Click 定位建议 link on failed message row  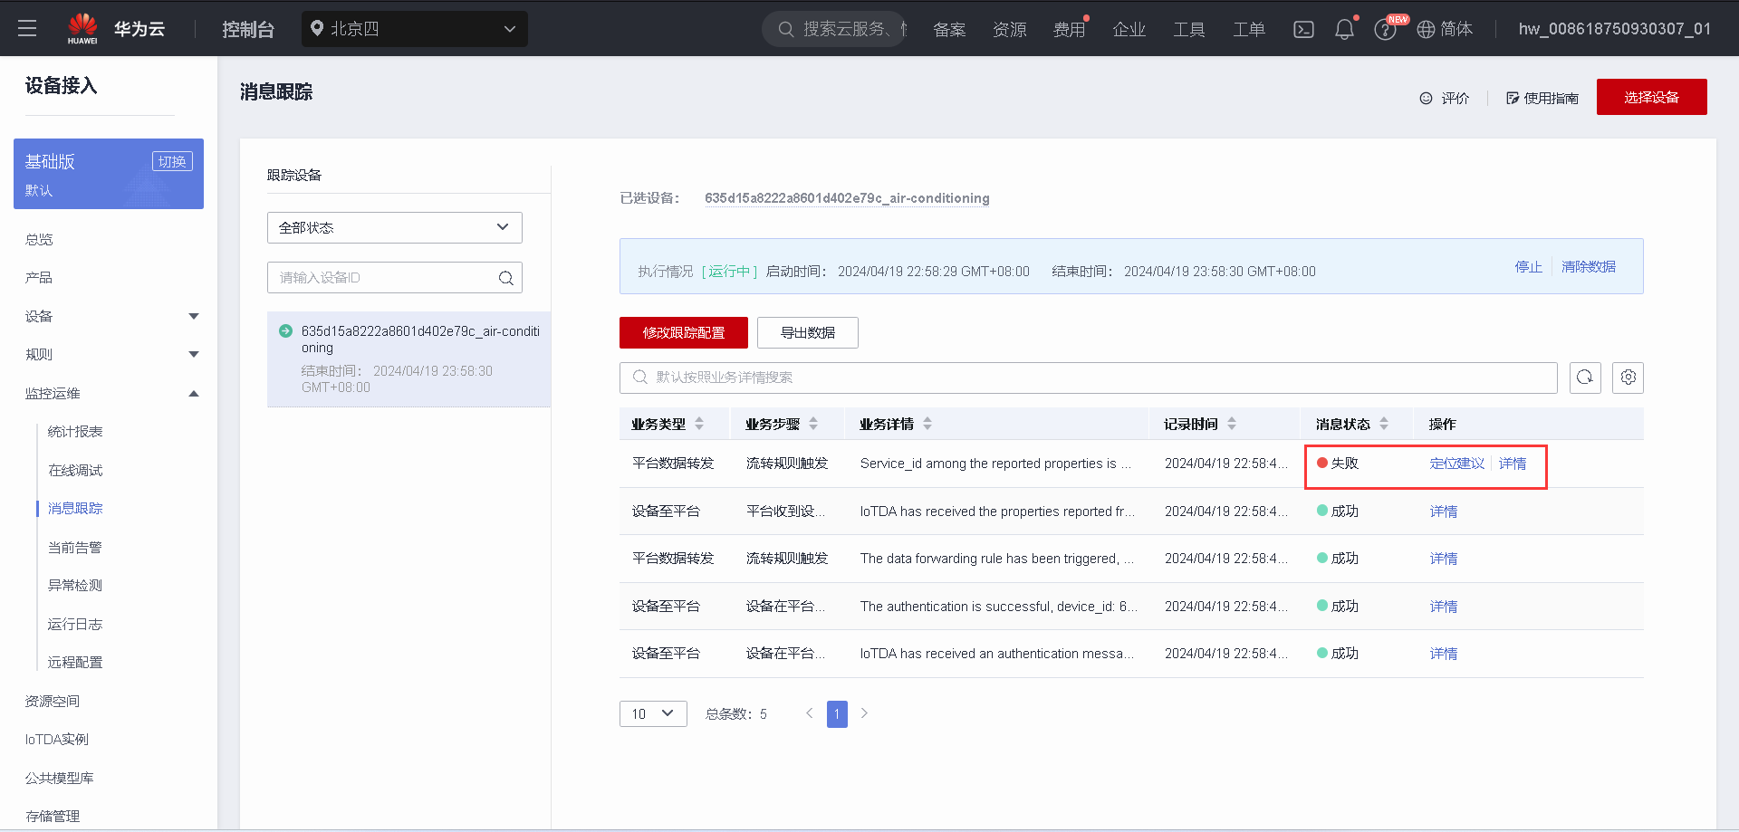pos(1456,463)
